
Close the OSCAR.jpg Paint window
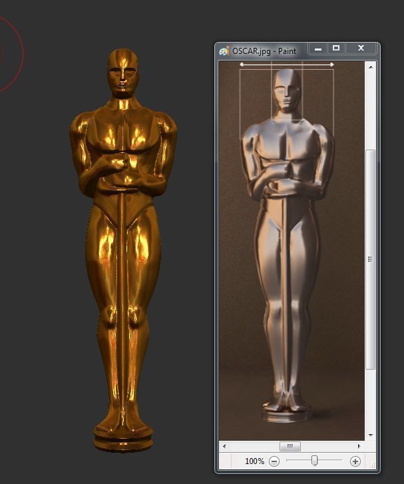[x=361, y=49]
